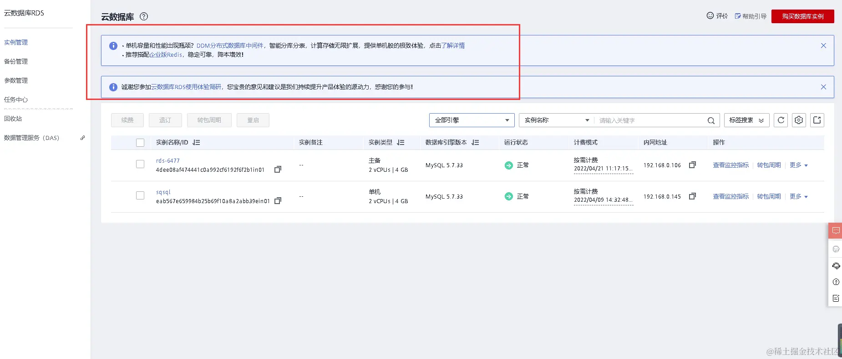Tick the checkbox for sqsql

pos(140,195)
